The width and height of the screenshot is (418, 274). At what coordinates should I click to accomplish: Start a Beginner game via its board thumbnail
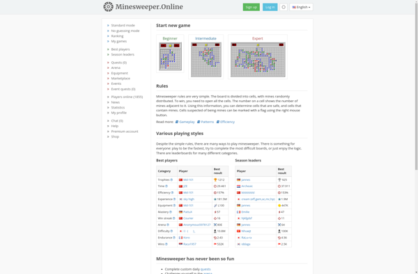(170, 56)
